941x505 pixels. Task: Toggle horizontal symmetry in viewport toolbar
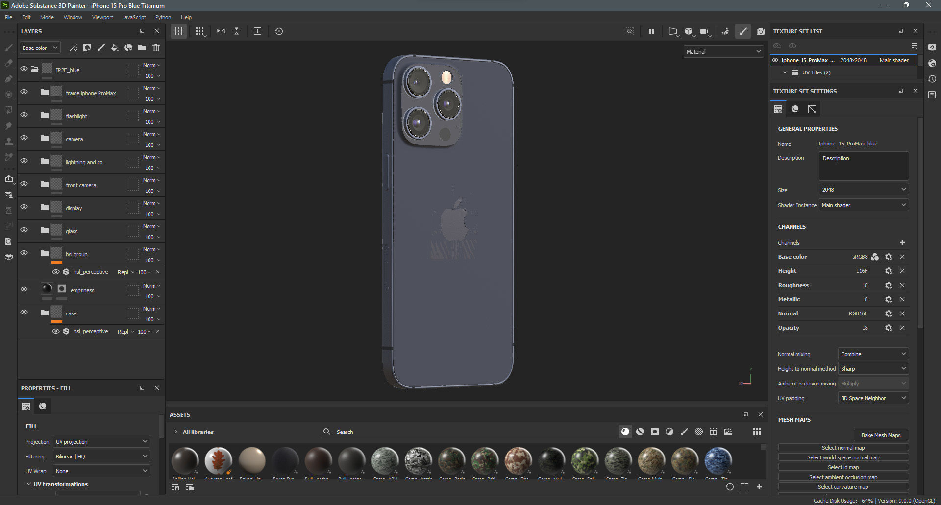221,31
